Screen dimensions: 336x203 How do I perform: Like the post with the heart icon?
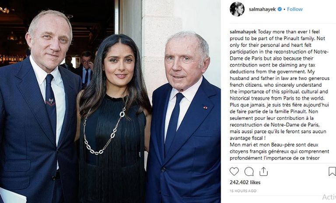click(234, 171)
